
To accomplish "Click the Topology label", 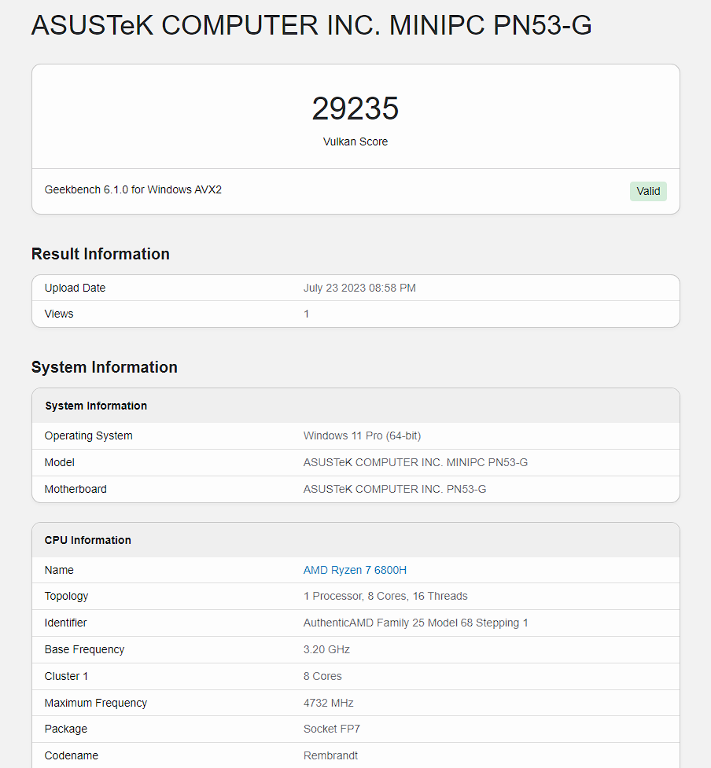I will 67,596.
